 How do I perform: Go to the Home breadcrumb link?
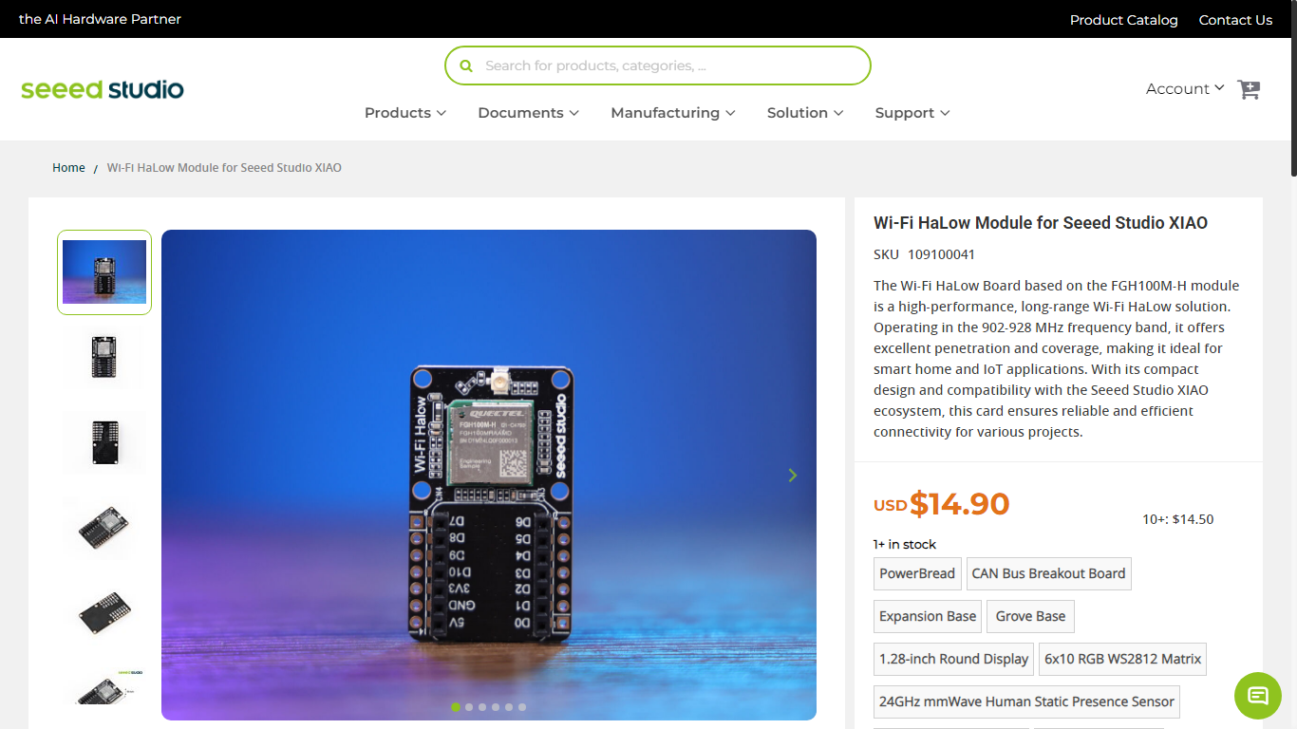pyautogui.click(x=68, y=168)
